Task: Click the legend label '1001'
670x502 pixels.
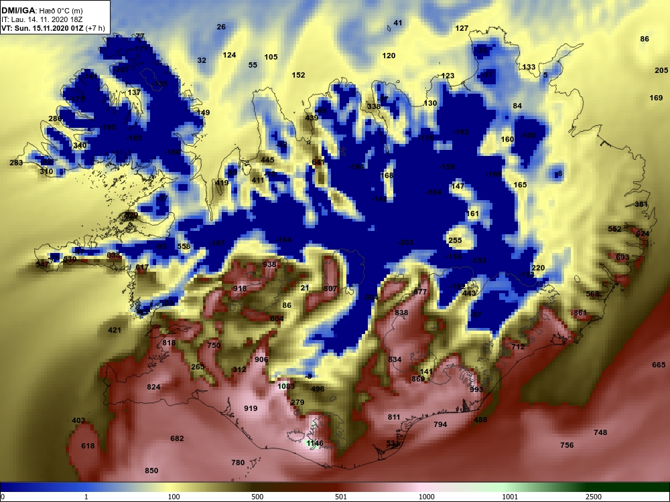Action: [x=510, y=497]
